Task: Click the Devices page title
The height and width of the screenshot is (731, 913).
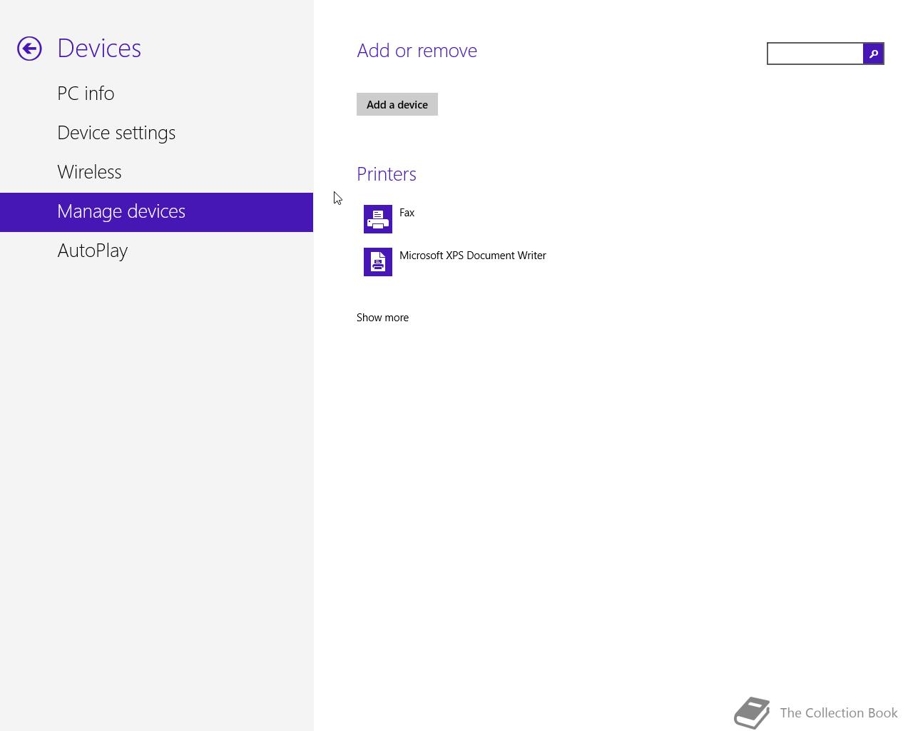Action: 99,49
